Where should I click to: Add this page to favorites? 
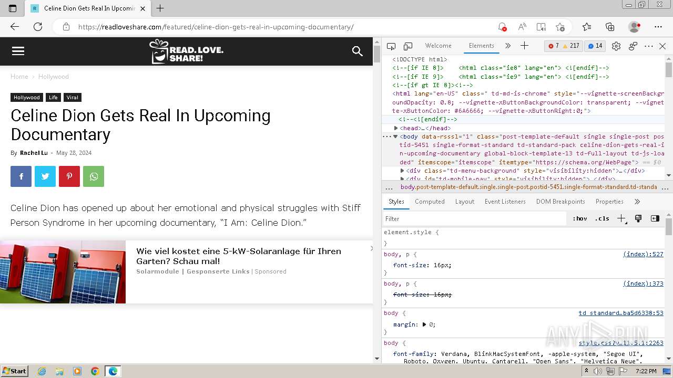coord(560,27)
